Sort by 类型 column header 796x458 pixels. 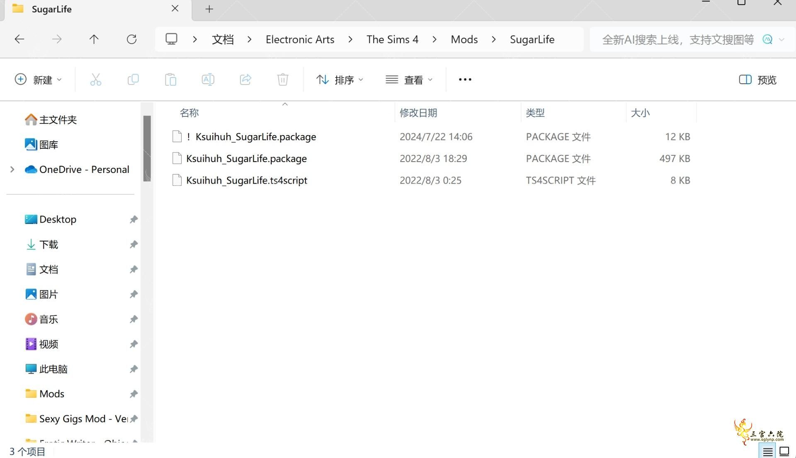535,113
